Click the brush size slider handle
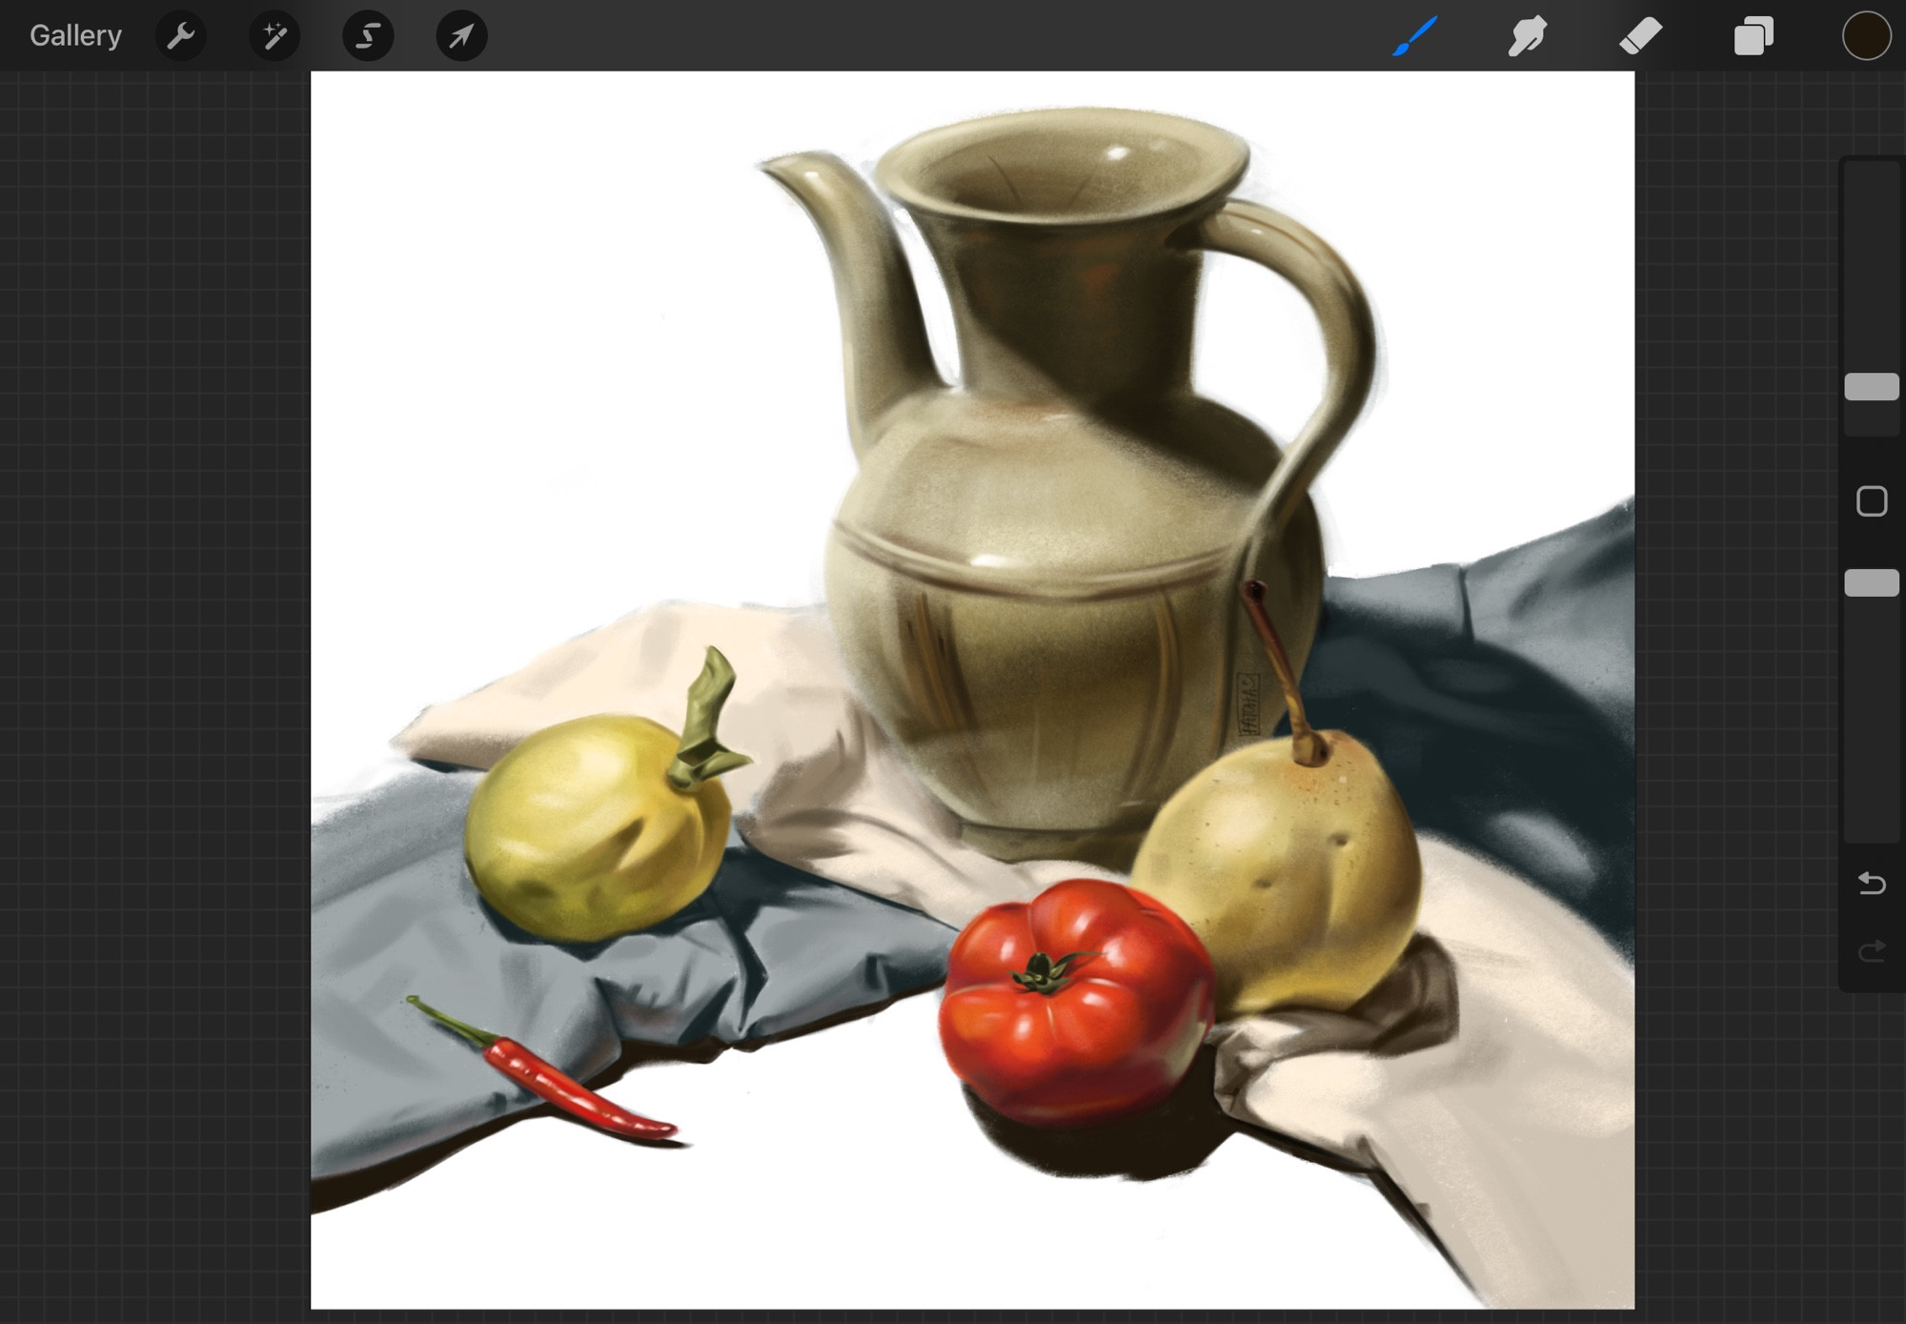 [1872, 387]
